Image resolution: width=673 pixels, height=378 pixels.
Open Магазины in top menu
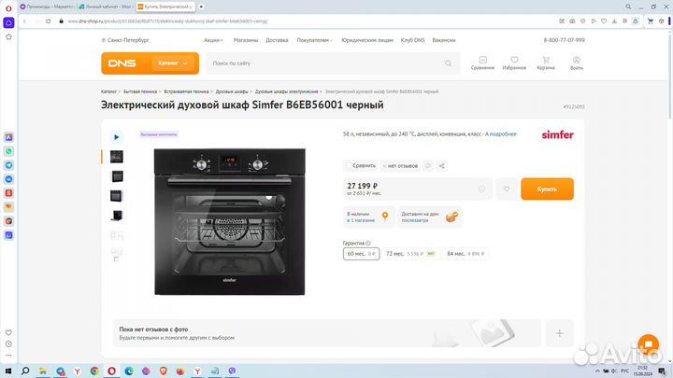[246, 40]
